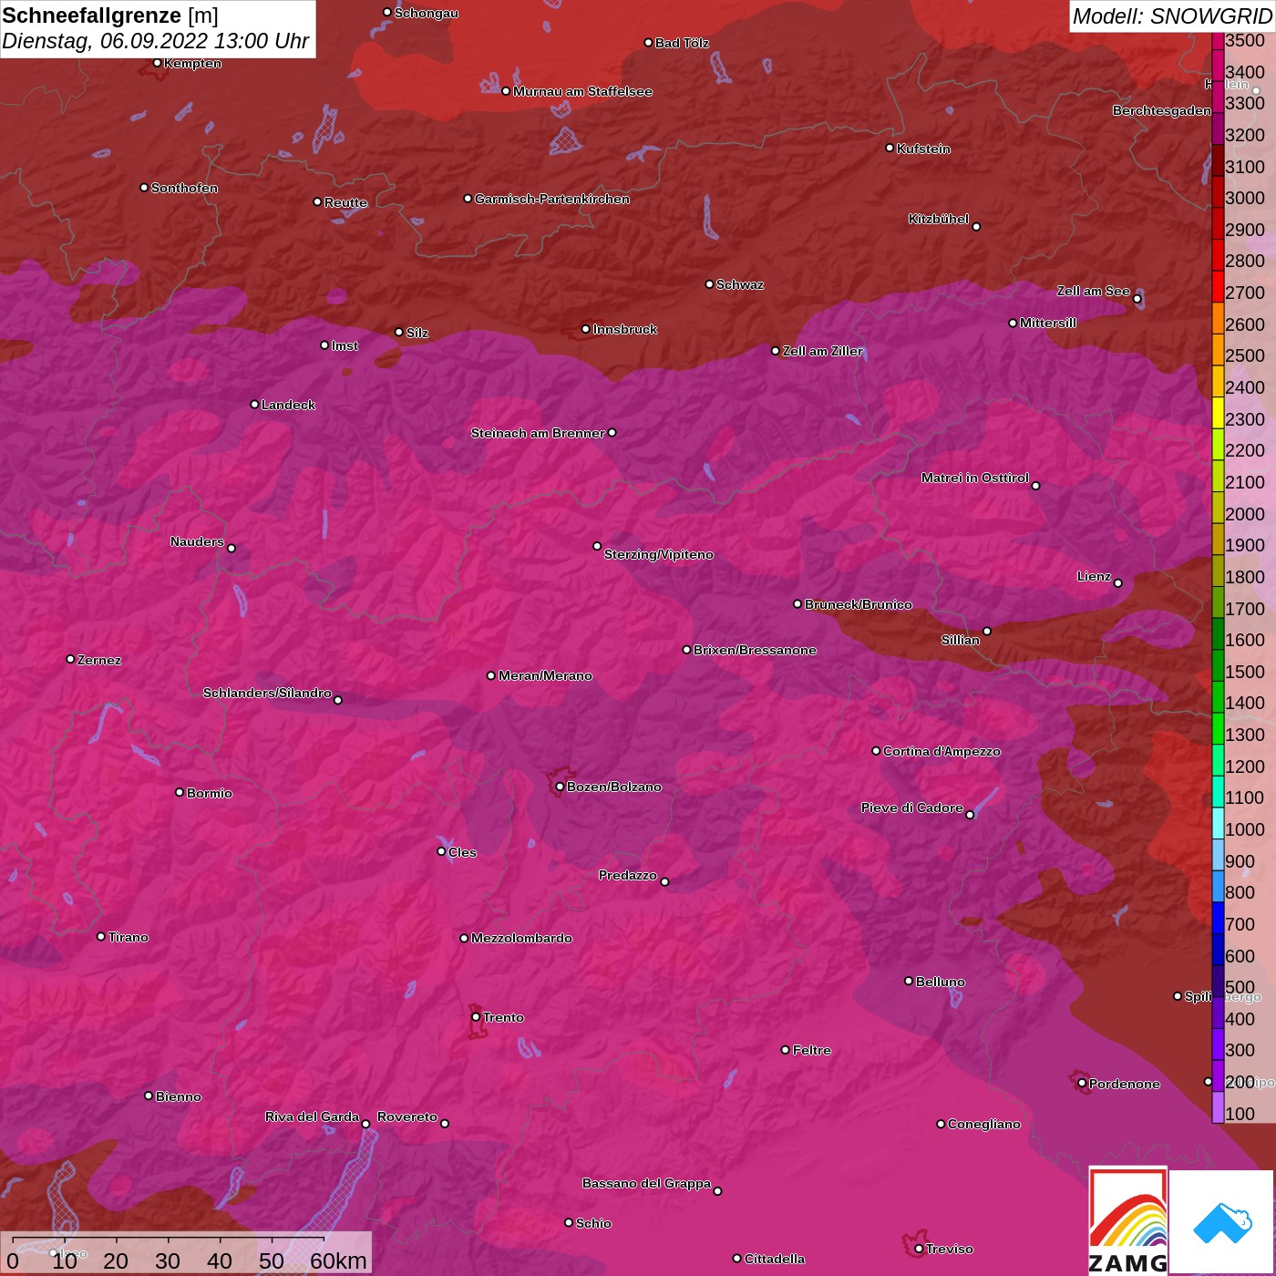
Task: Click the 'Schneefallgrenze [m]' title
Action: pos(110,15)
